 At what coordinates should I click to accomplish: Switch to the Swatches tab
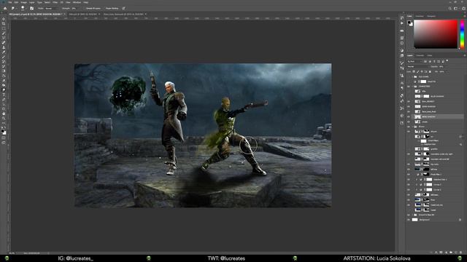(420, 16)
